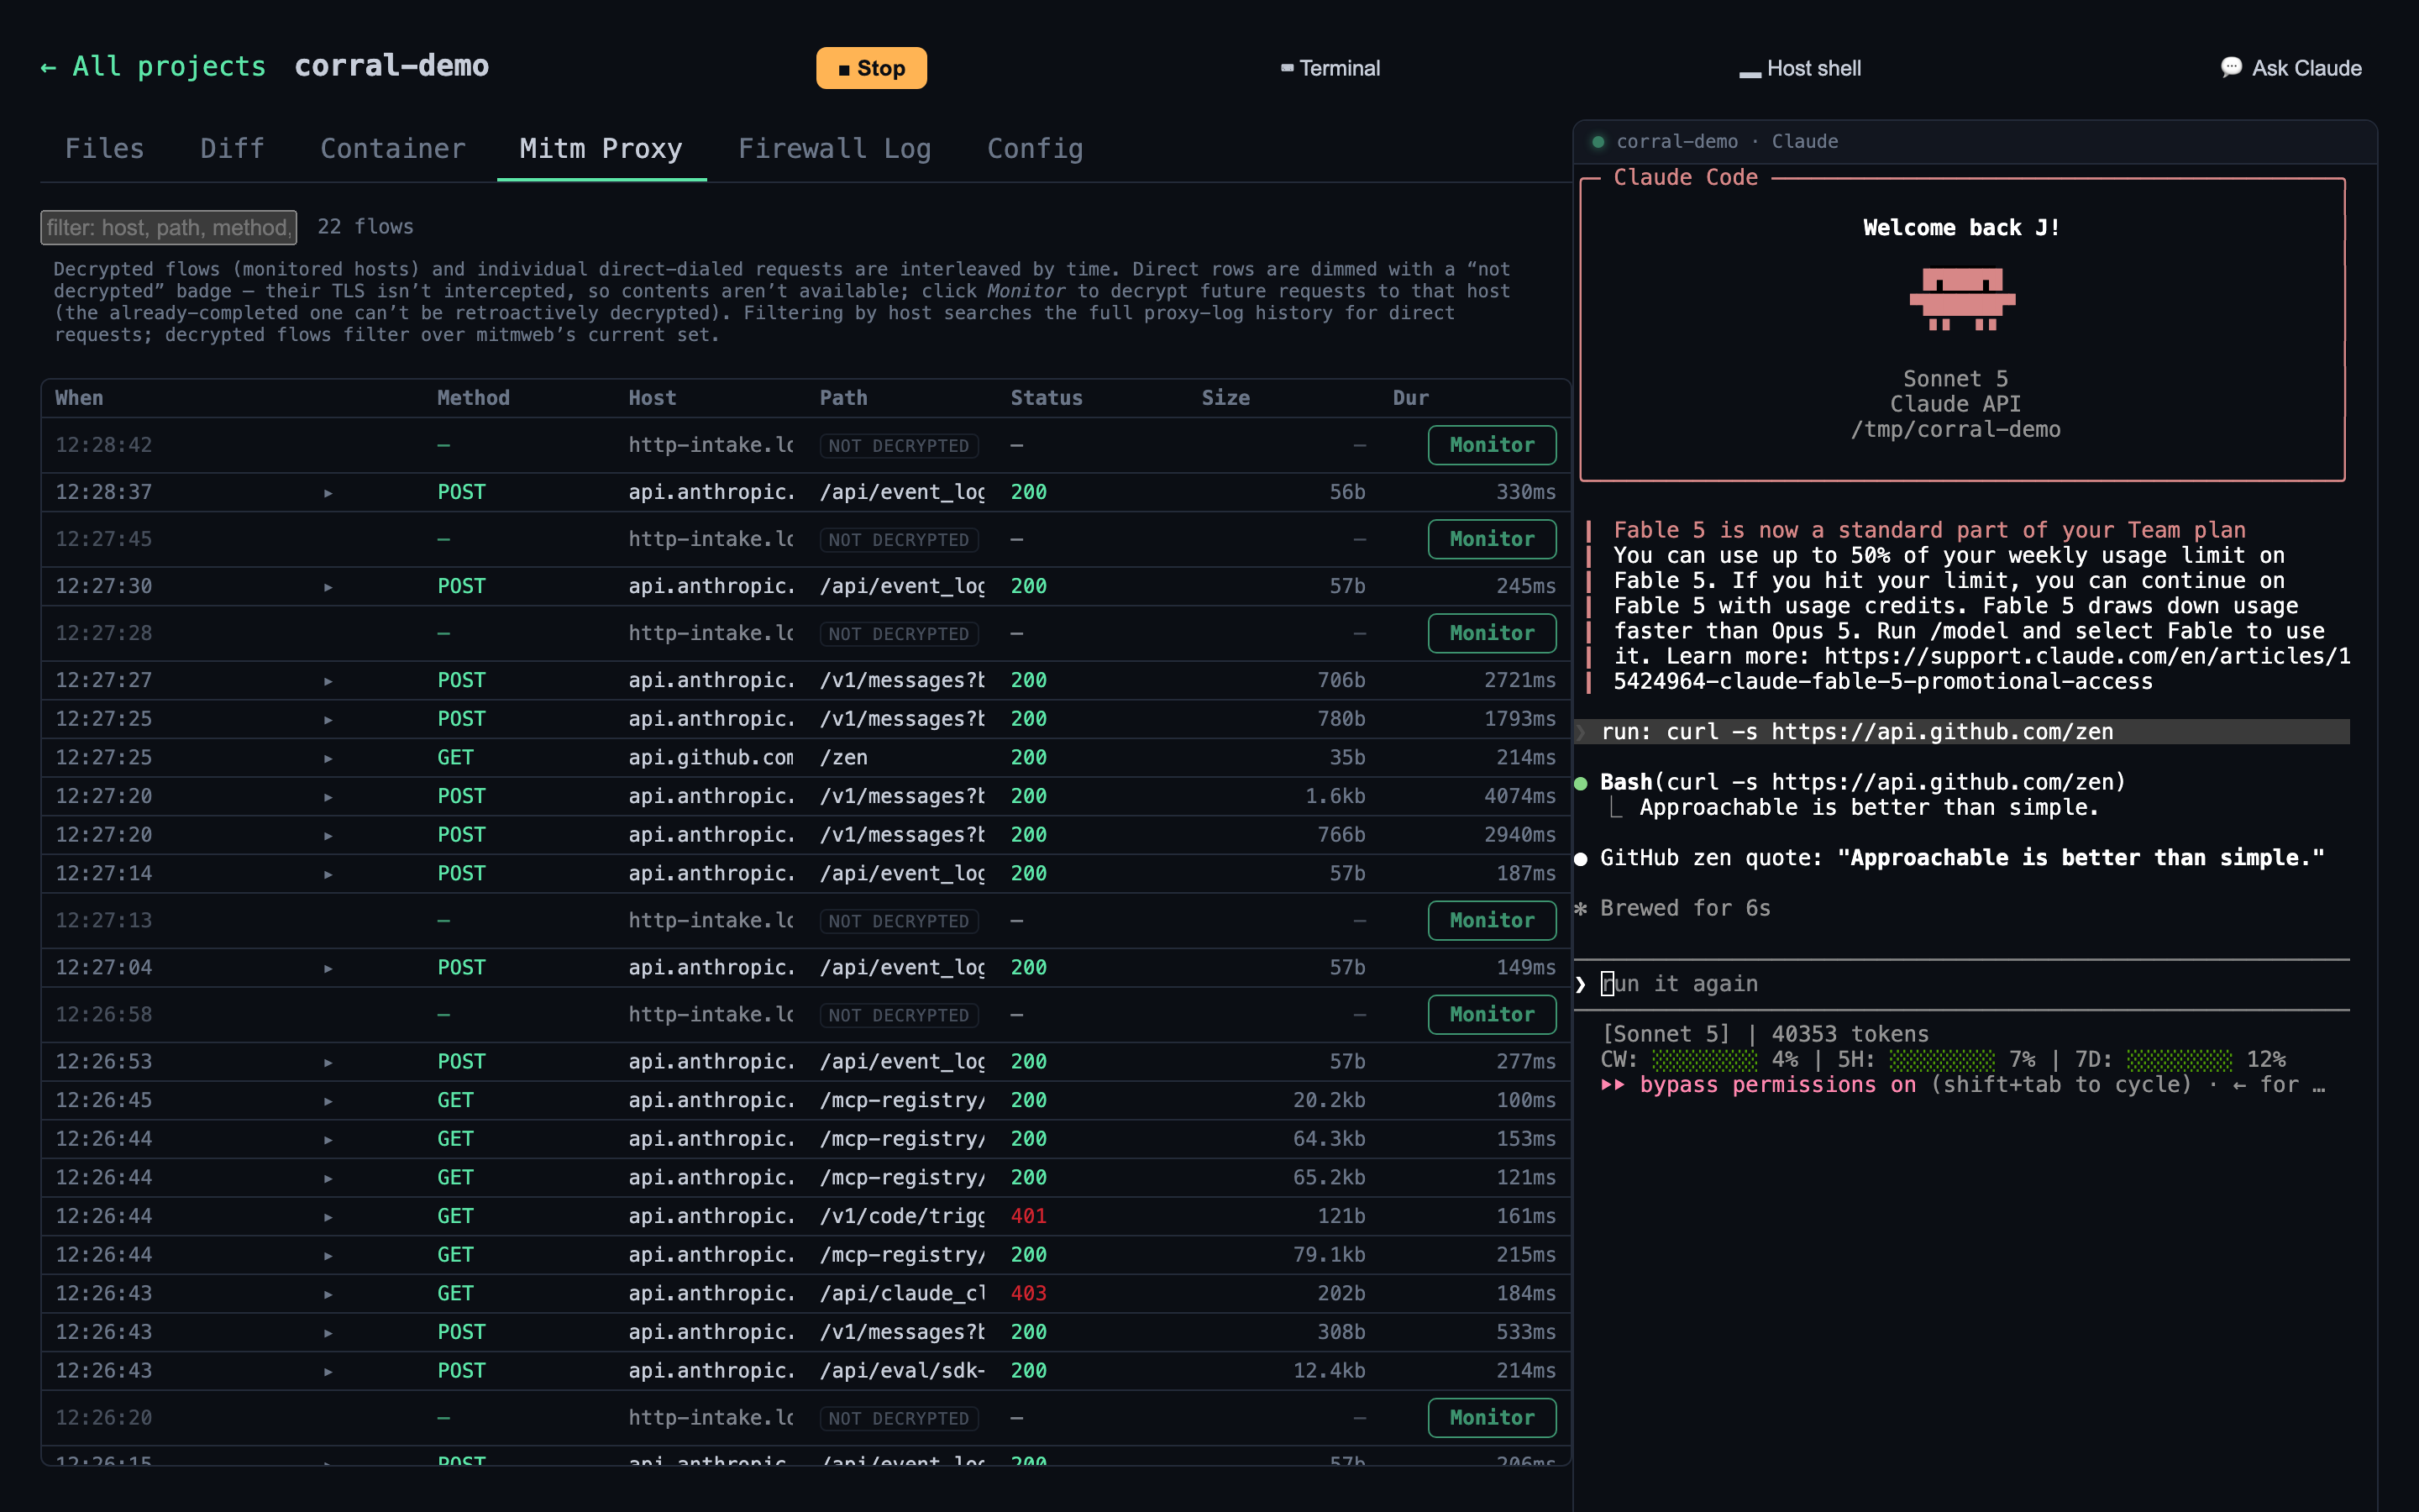The width and height of the screenshot is (2419, 1512).
Task: Expand the 12:28:37 POST event_log flow
Action: tap(328, 493)
